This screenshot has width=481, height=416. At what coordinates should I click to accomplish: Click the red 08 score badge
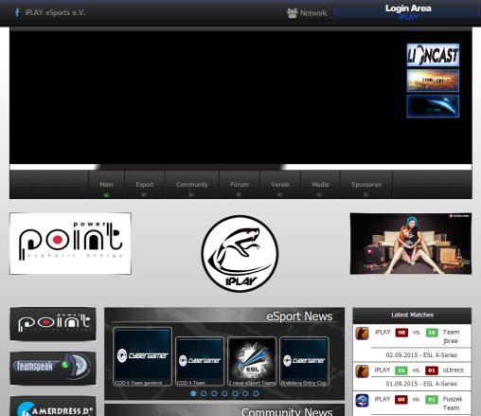coord(401,333)
